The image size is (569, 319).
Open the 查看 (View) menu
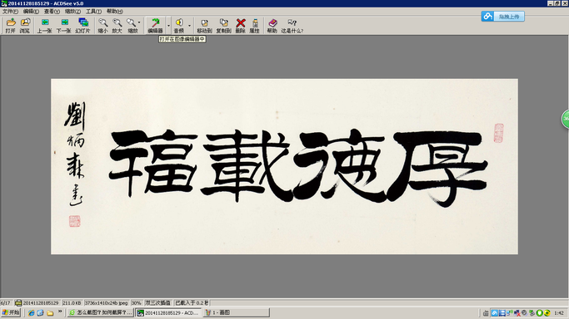coord(52,12)
